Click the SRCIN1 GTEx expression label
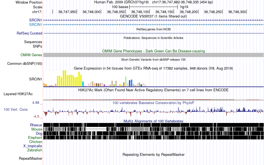Image resolution: width=264 pixels, height=165 pixels. coord(36,79)
